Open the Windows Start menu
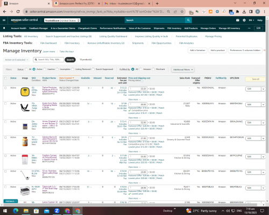 point(5,211)
